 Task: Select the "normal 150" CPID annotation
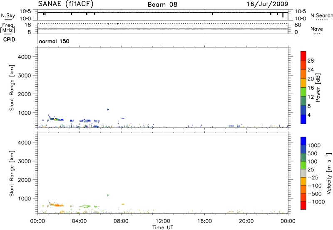(54, 41)
